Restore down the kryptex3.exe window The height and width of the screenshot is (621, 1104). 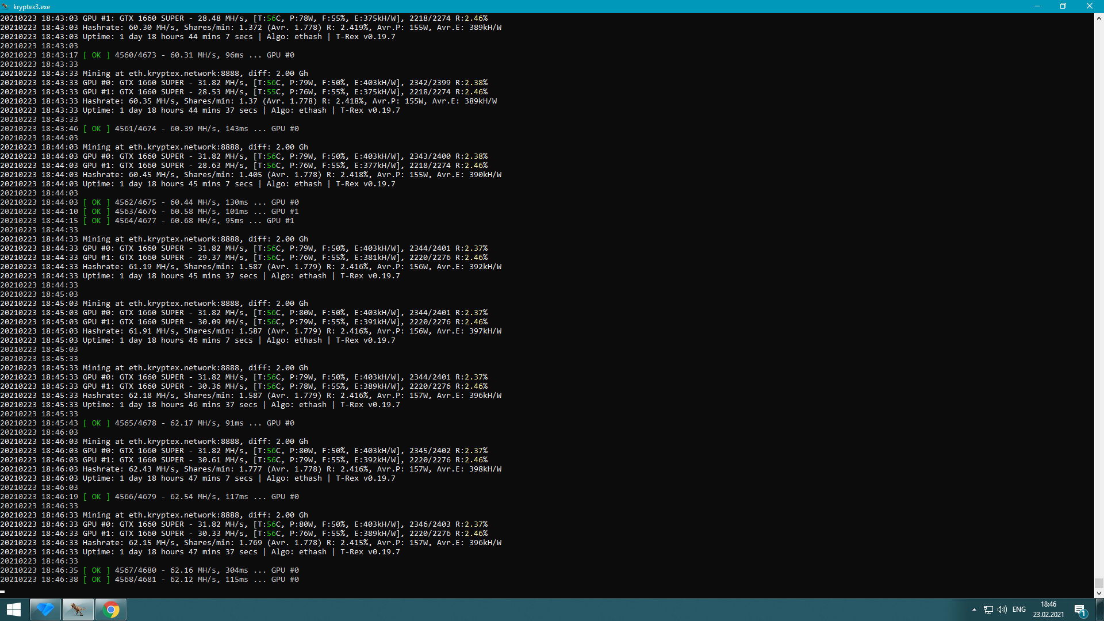coord(1063,6)
